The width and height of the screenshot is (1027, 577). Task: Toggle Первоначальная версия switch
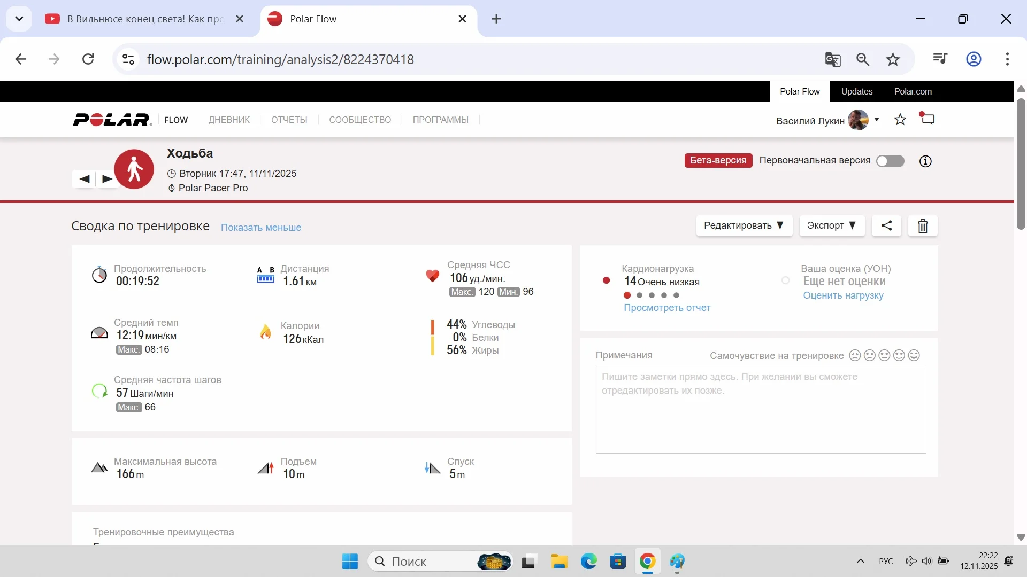[890, 161]
